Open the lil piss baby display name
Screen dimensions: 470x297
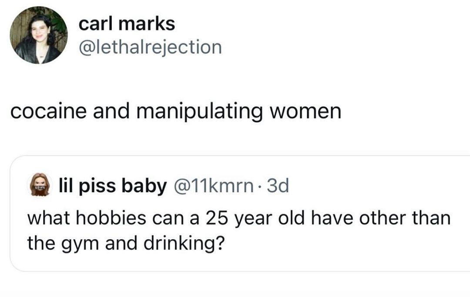(113, 186)
